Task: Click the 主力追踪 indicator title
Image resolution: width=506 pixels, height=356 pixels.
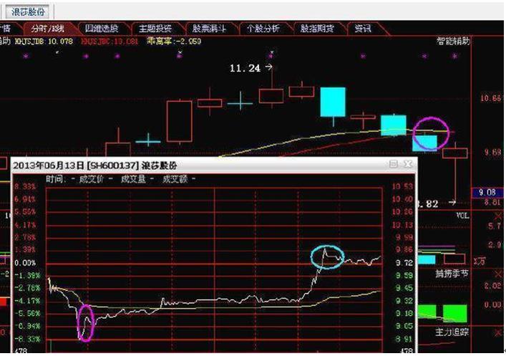Action: tap(452, 332)
